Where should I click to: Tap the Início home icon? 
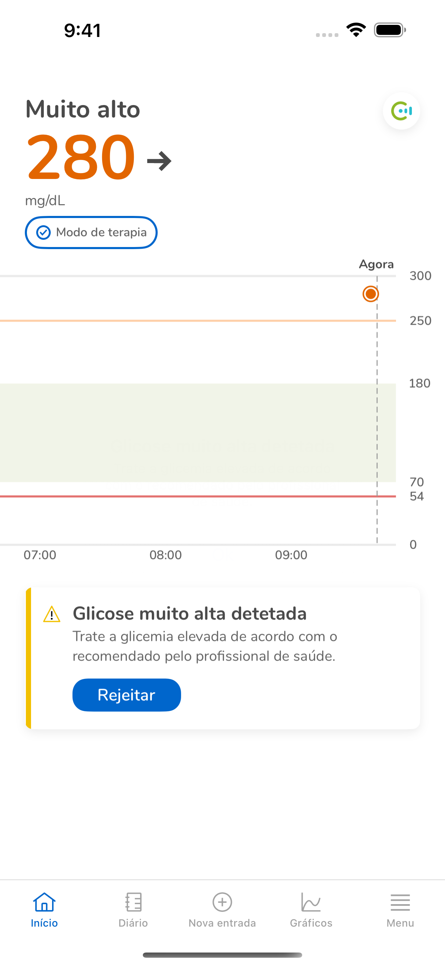[x=44, y=901]
